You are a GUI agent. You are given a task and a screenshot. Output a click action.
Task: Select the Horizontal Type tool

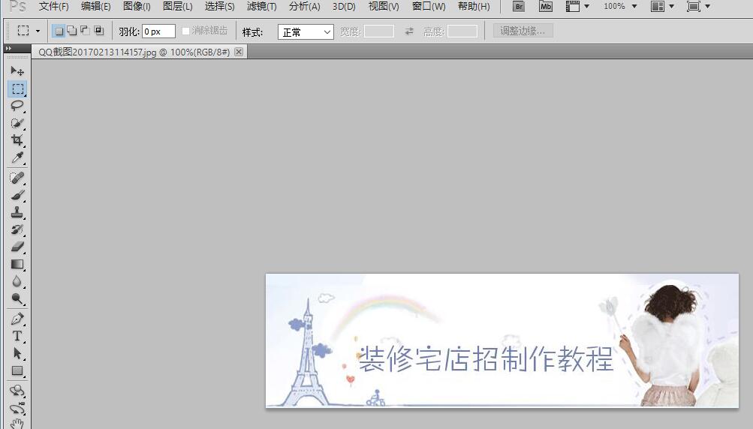[17, 337]
